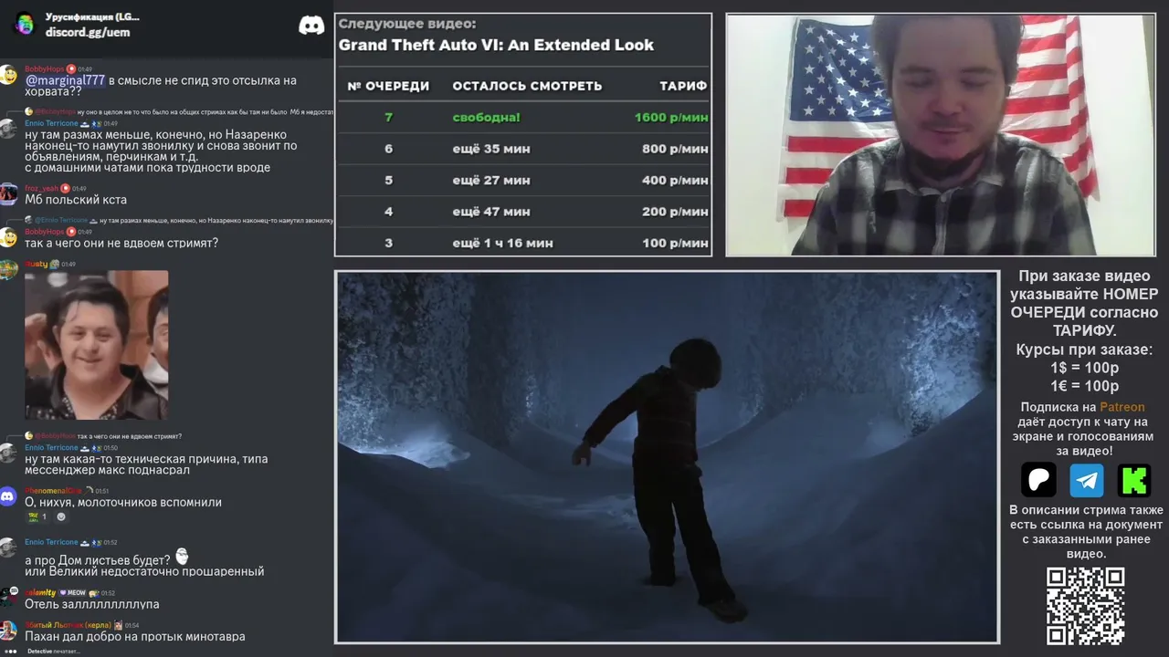Open username Rusty above the photo
This screenshot has width=1169, height=657.
click(37, 265)
